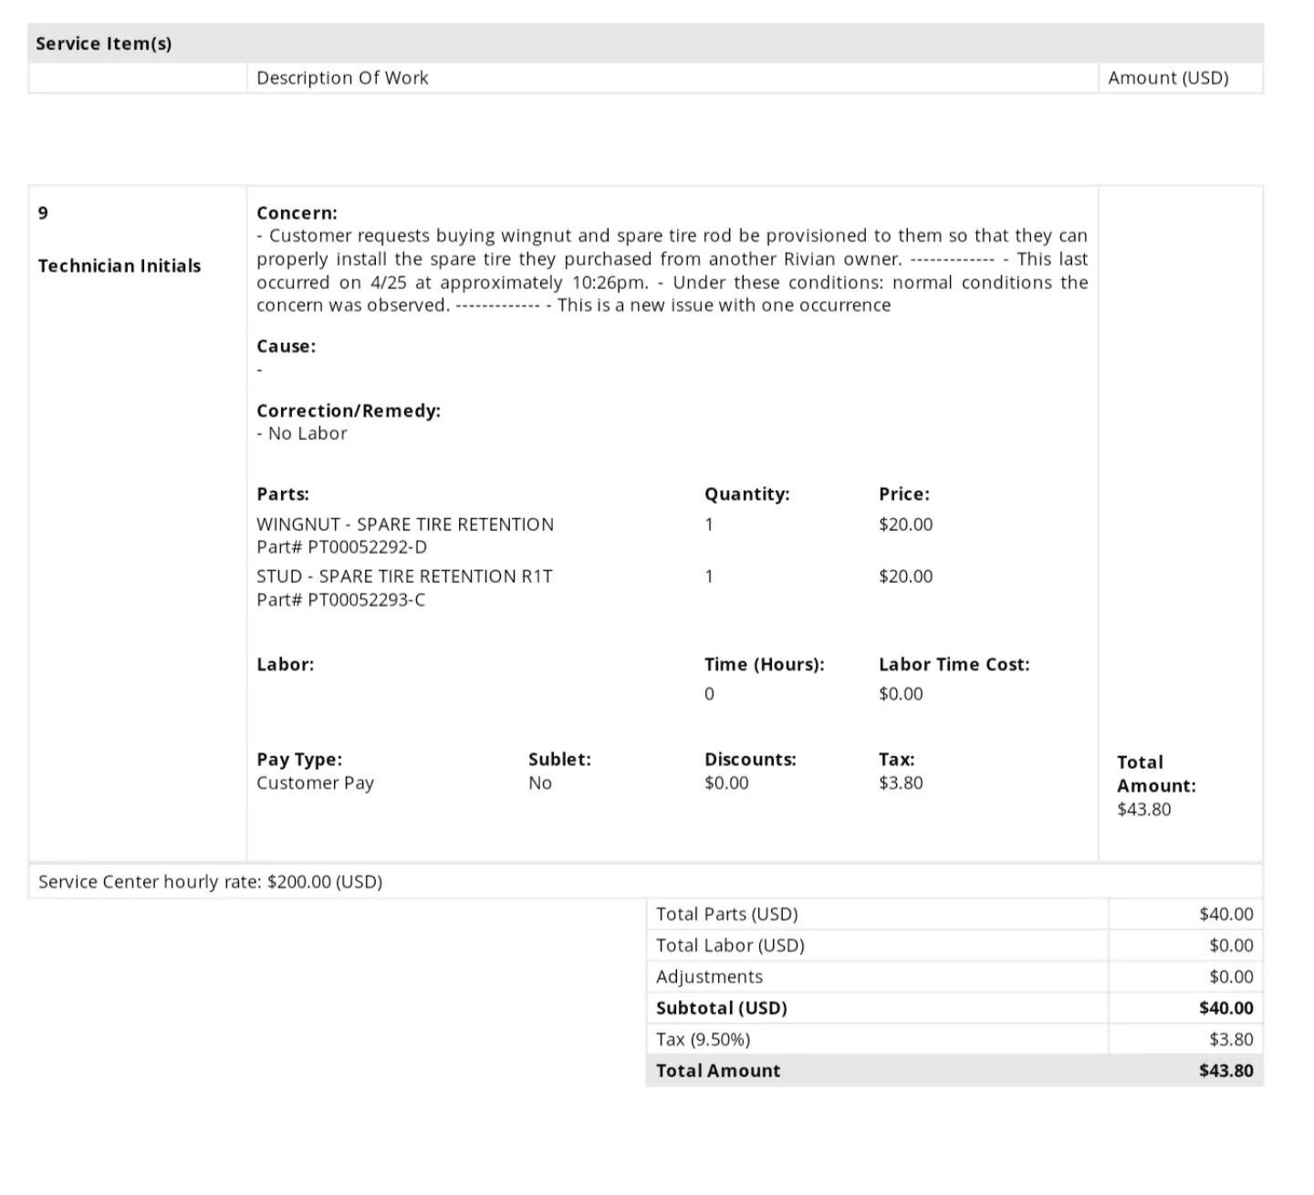Viewport: 1314px width, 1195px height.
Task: Select the 'Labor Time Cost:' heading
Action: (x=954, y=664)
